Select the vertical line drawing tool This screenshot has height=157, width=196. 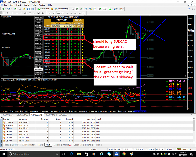point(13,13)
